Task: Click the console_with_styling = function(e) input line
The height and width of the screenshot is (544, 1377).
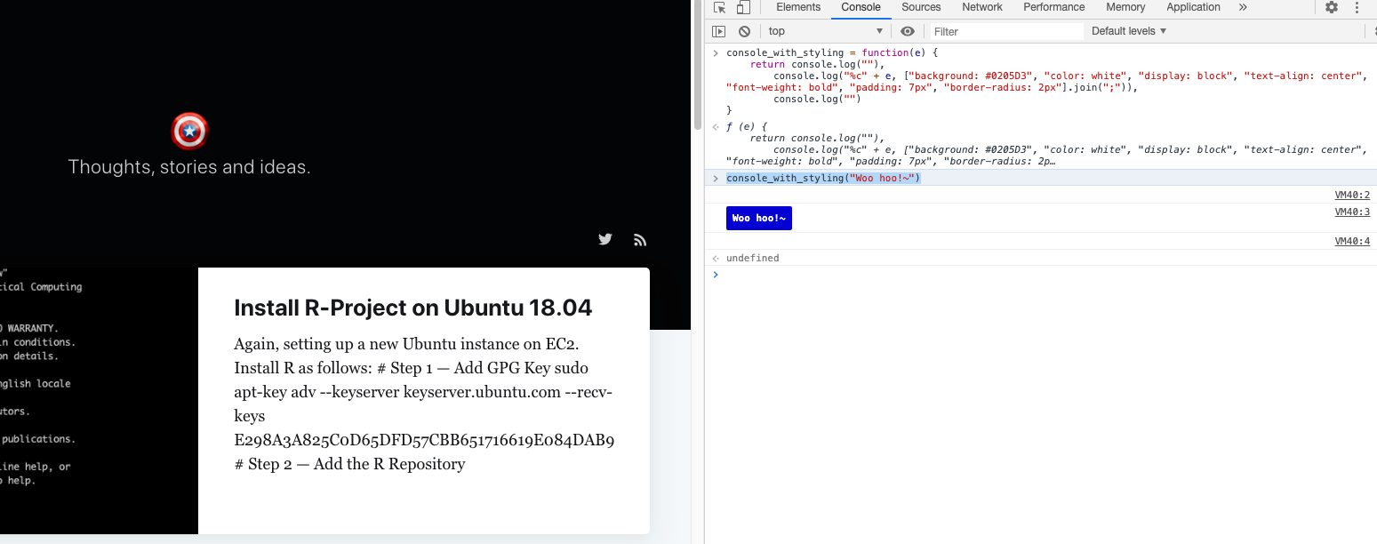Action: [832, 53]
